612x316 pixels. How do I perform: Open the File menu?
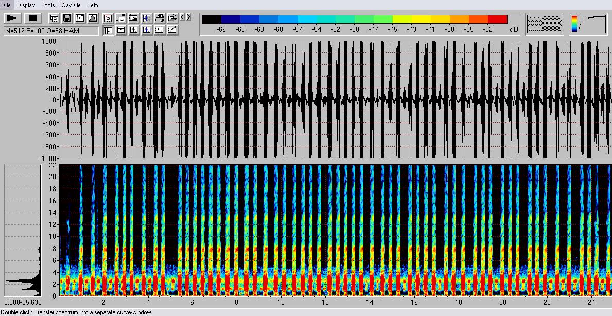click(x=6, y=5)
